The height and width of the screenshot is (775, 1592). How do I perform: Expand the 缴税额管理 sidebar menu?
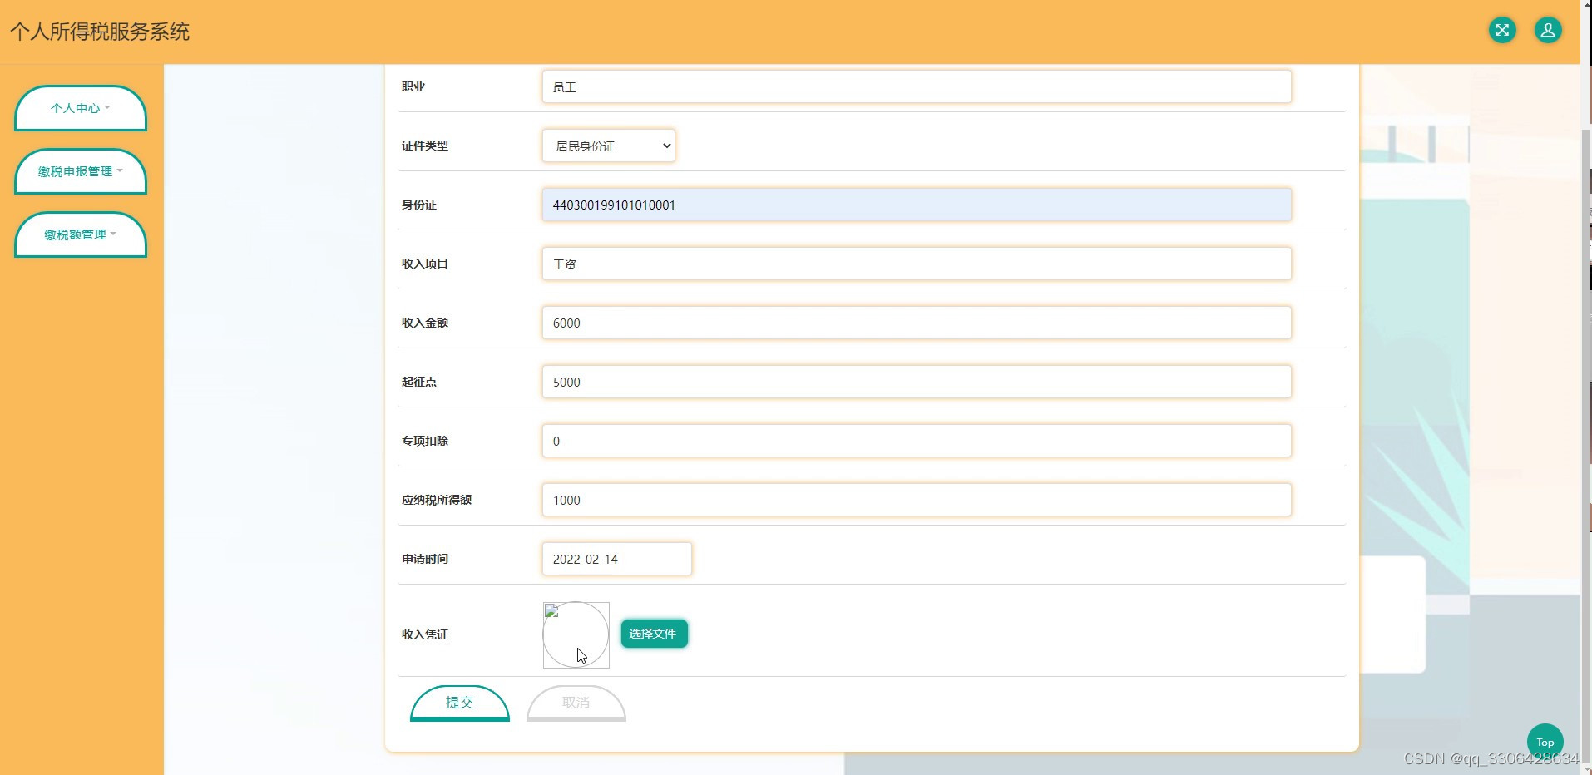coord(81,234)
